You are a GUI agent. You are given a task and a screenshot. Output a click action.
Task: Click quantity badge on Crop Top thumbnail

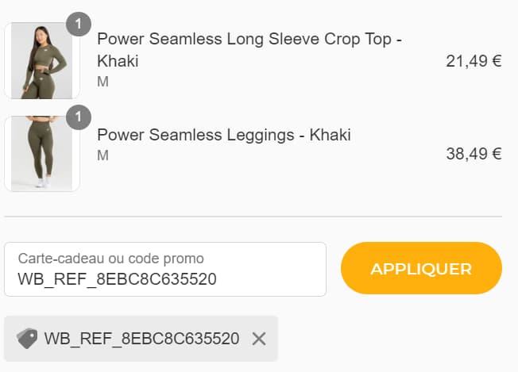78,25
